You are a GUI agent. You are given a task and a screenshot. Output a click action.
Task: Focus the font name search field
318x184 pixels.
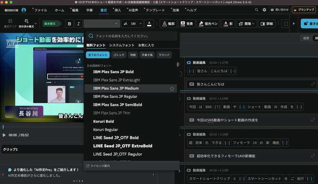[x=132, y=36]
